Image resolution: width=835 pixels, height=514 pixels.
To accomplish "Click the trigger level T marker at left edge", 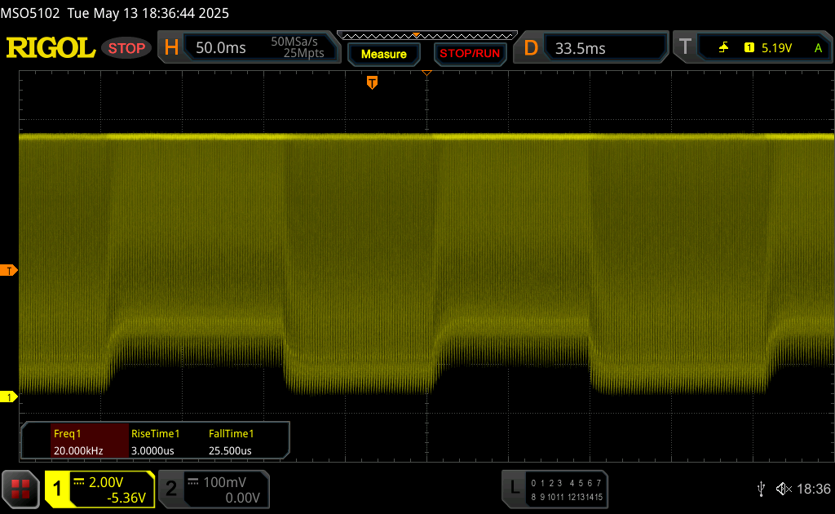I will tap(8, 271).
